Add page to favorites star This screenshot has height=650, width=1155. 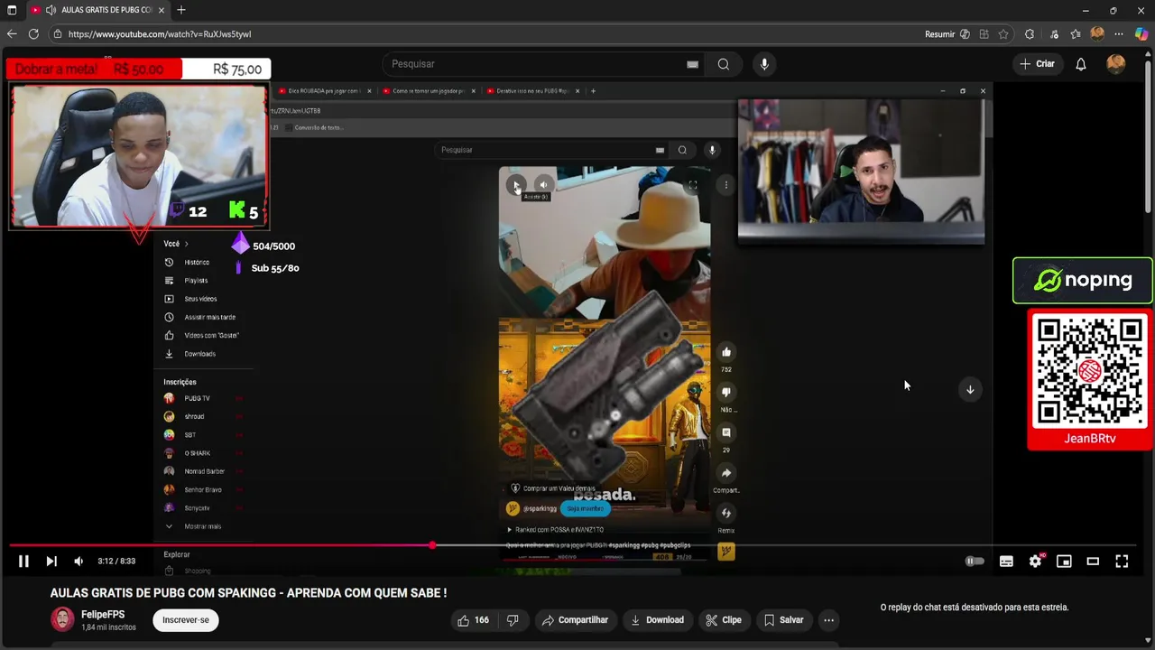1003,34
